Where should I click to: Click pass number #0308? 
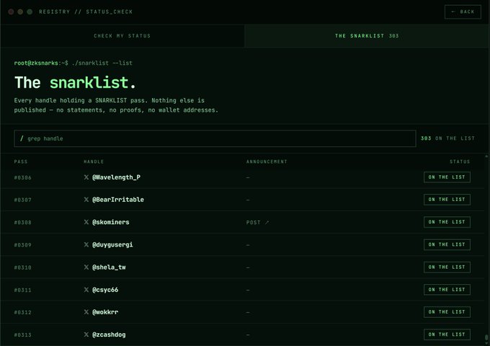coord(23,222)
